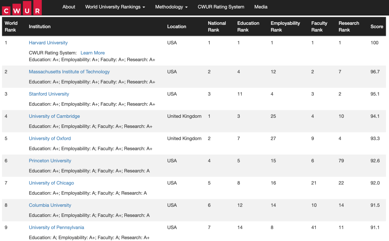This screenshot has width=389, height=241.
Task: Click Learn More about CWUR Rating System
Action: coord(93,53)
